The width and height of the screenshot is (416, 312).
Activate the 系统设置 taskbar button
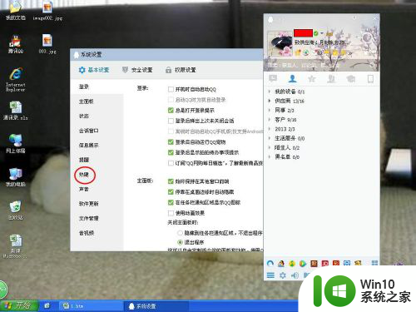156,306
